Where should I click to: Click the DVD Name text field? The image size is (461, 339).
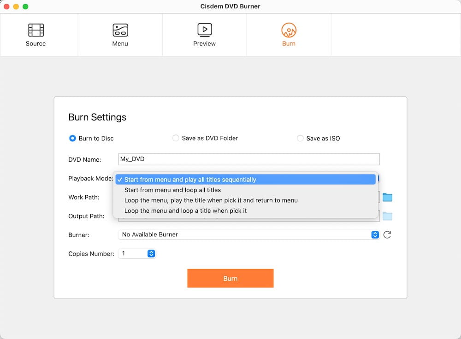pos(249,159)
